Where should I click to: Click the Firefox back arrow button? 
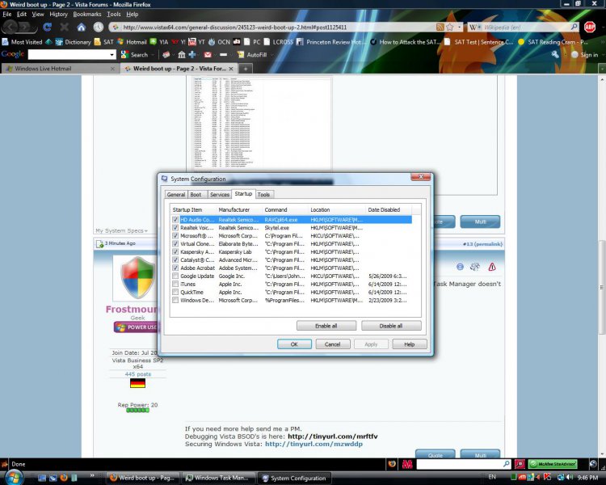click(11, 27)
